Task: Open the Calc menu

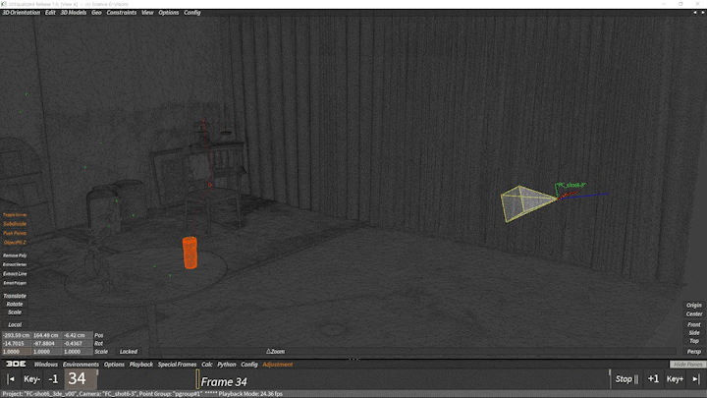Action: [207, 365]
